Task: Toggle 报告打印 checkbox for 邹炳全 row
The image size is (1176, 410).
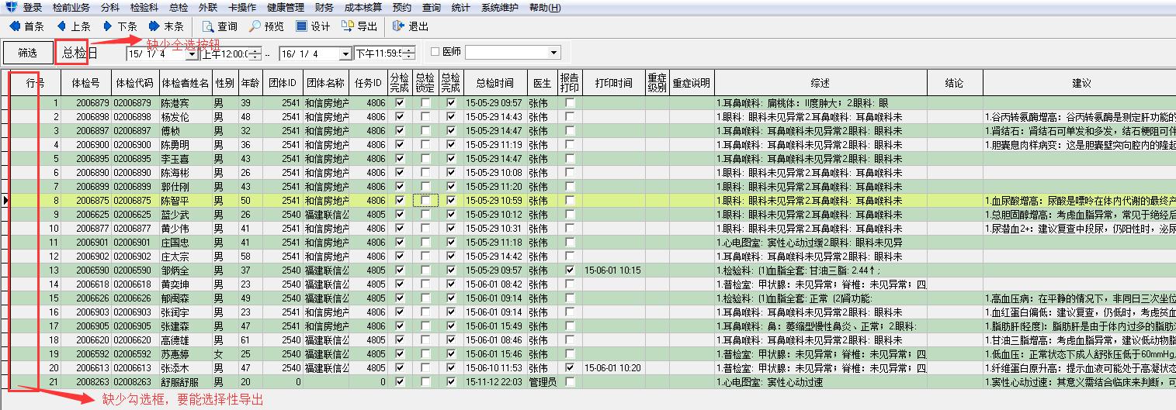Action: [570, 270]
